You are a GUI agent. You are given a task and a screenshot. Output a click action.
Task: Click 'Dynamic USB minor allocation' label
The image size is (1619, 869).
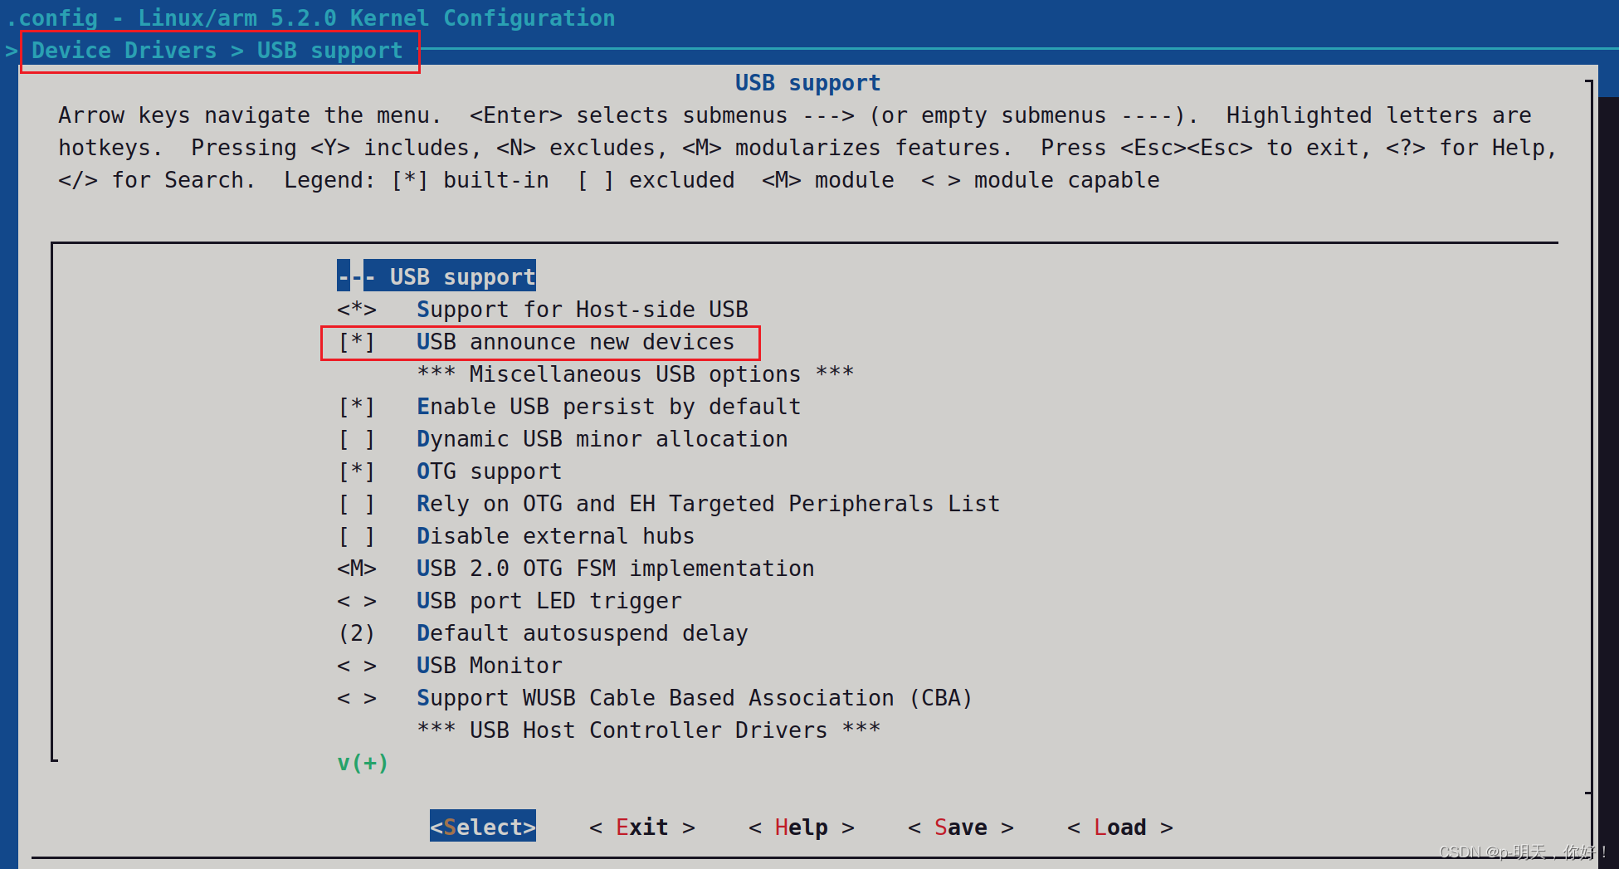click(x=602, y=439)
